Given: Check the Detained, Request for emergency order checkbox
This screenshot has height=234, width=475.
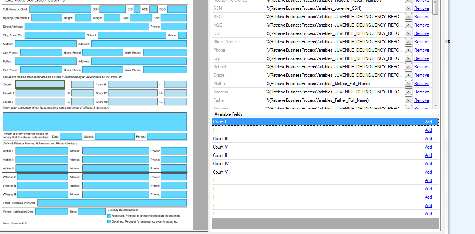Looking at the screenshot, I should (109, 221).
